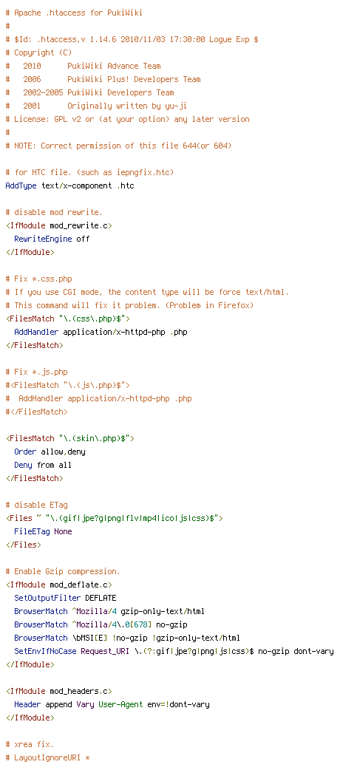Click the 'SetOutputFilter DEFLATE' line
This screenshot has width=340, height=770.
65,598
